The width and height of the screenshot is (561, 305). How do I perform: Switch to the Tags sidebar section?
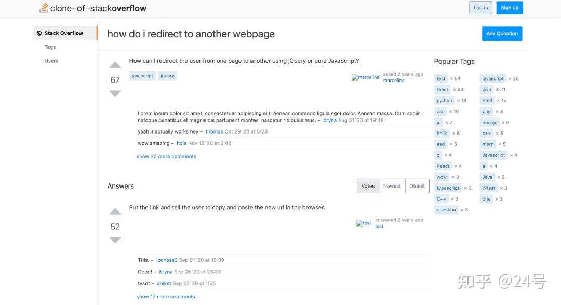50,47
